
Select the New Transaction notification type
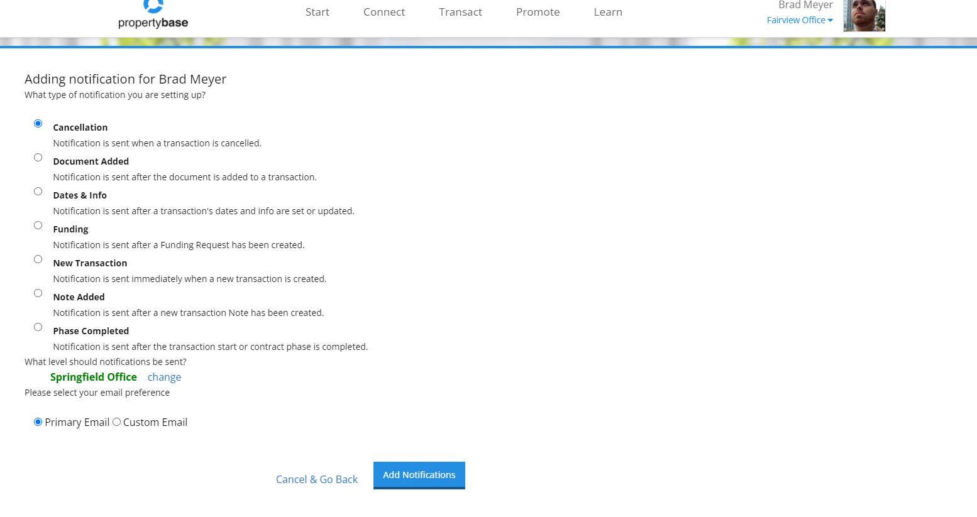[38, 259]
